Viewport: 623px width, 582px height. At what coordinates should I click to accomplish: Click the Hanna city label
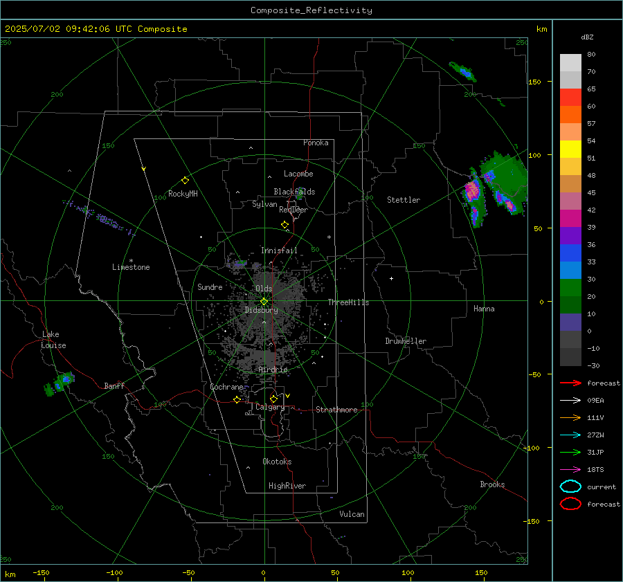coord(484,309)
